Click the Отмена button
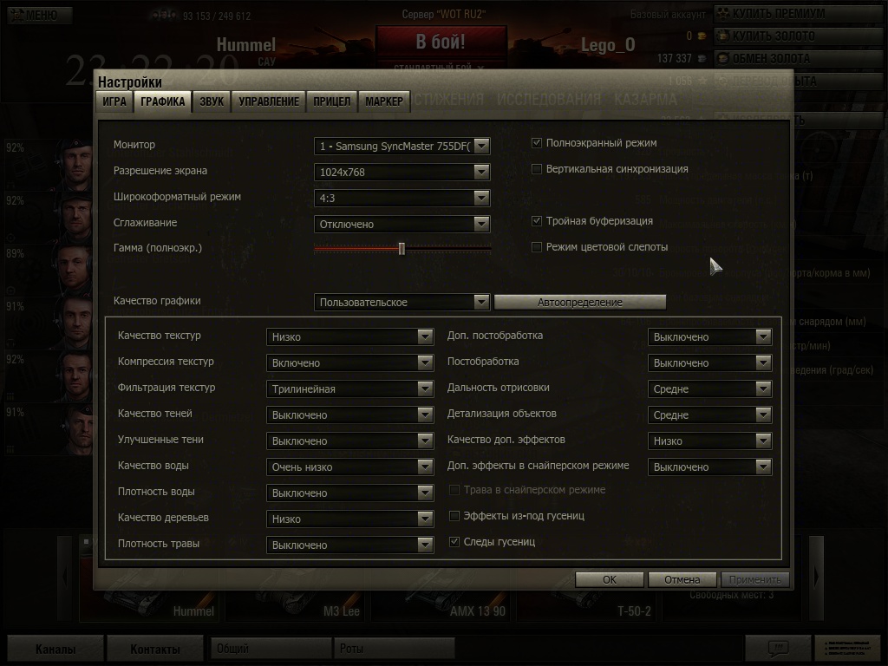 click(682, 579)
